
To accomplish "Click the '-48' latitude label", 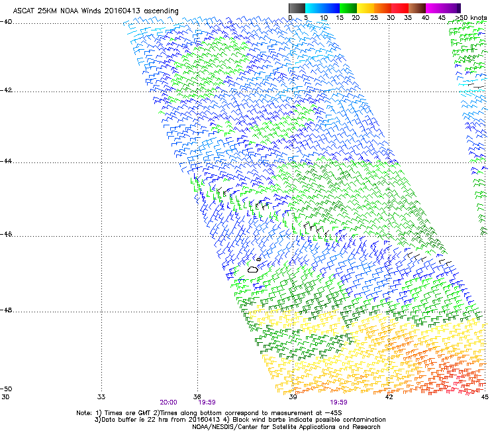I will (6, 310).
